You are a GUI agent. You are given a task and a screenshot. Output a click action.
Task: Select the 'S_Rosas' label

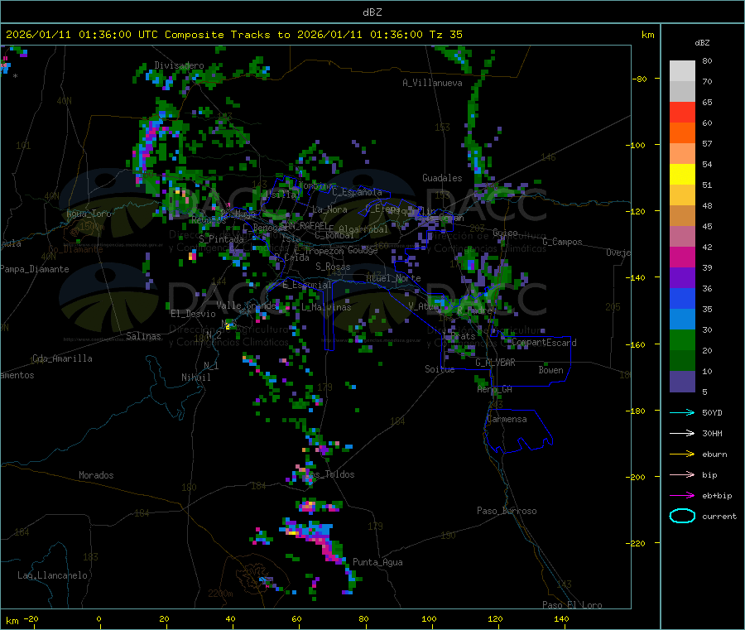(x=333, y=267)
